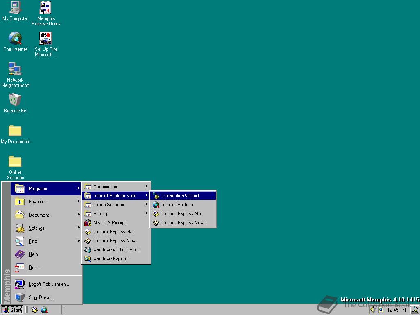Click the Shut Down monitor icon in Start menu
This screenshot has height=315, width=420.
[x=20, y=297]
